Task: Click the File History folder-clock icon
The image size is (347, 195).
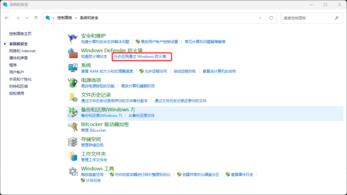Action: [73, 97]
